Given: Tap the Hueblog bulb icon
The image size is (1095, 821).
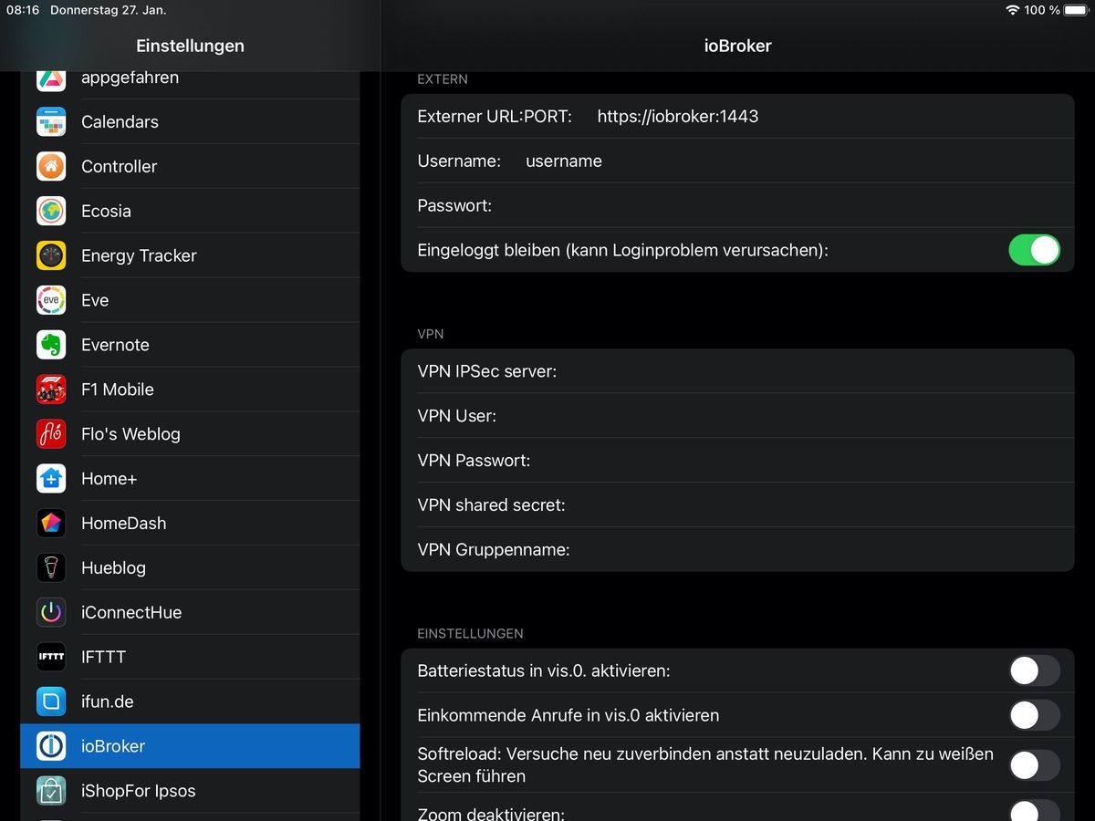Looking at the screenshot, I should pos(51,567).
